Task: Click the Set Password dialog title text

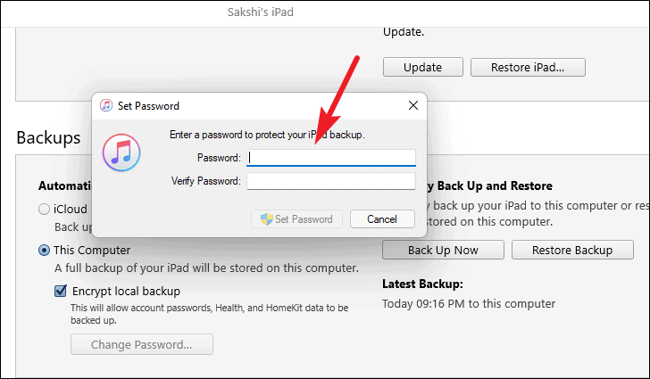Action: (x=148, y=106)
